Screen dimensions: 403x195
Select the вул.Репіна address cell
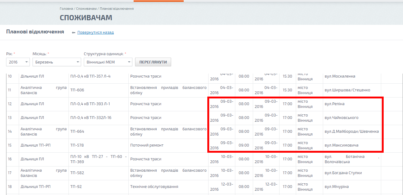pyautogui.click(x=335, y=104)
